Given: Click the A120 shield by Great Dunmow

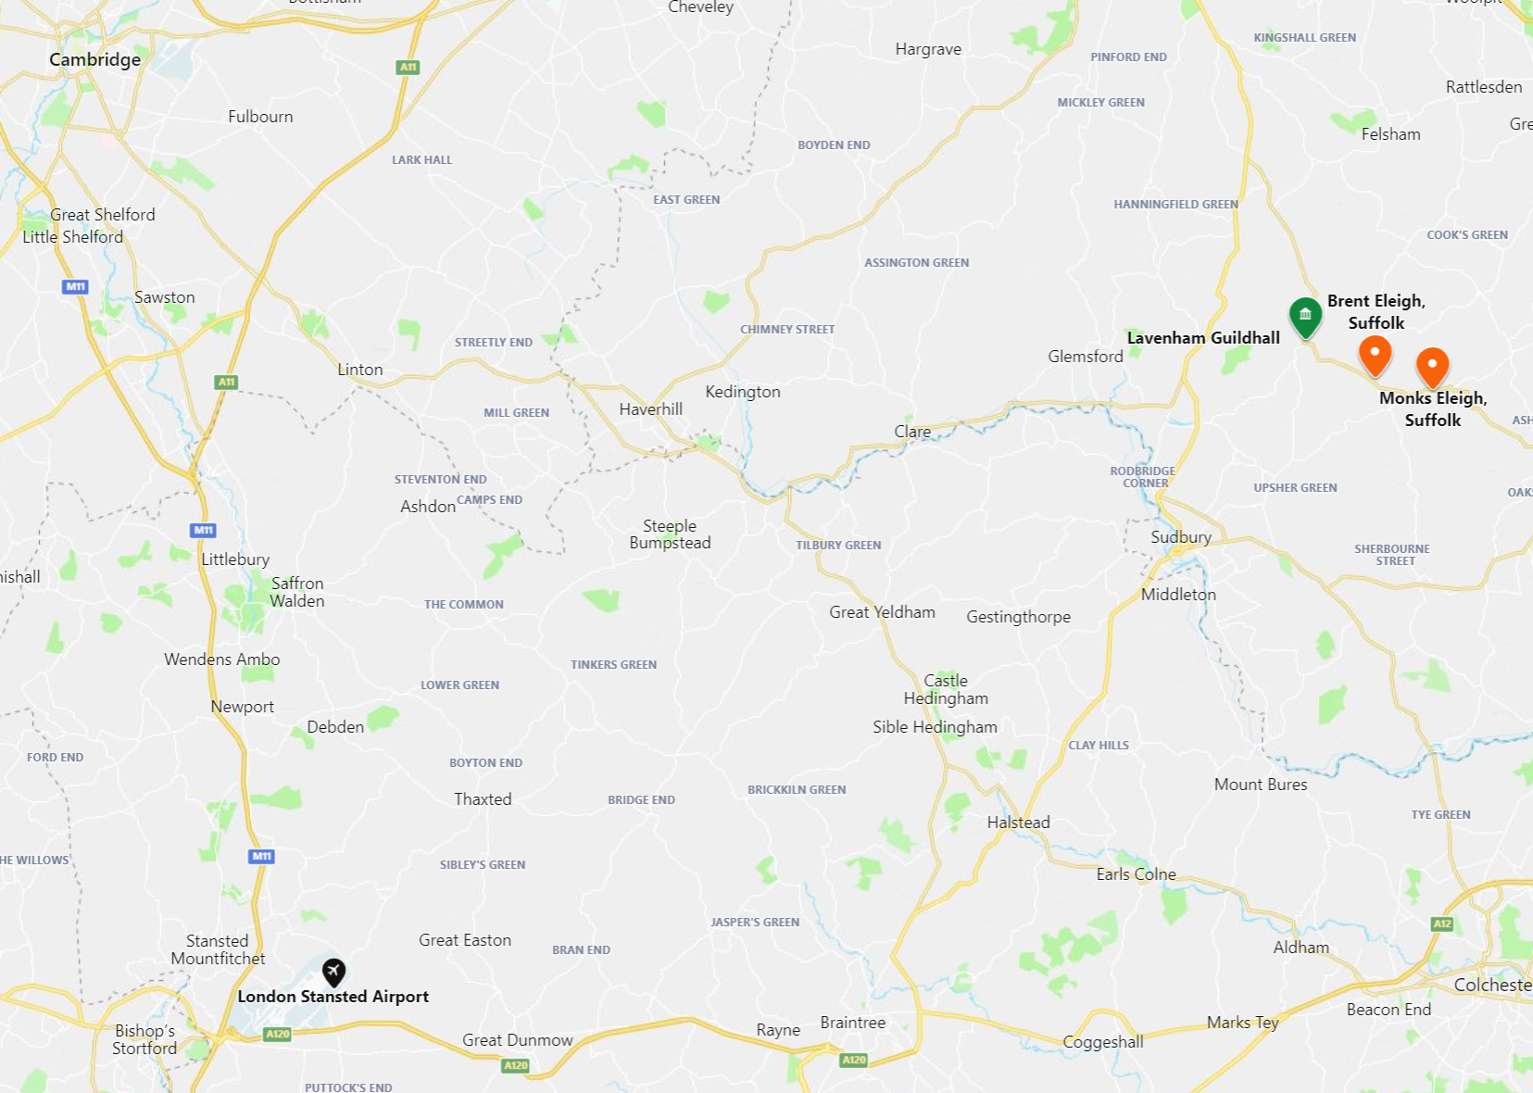Looking at the screenshot, I should pos(515,1065).
